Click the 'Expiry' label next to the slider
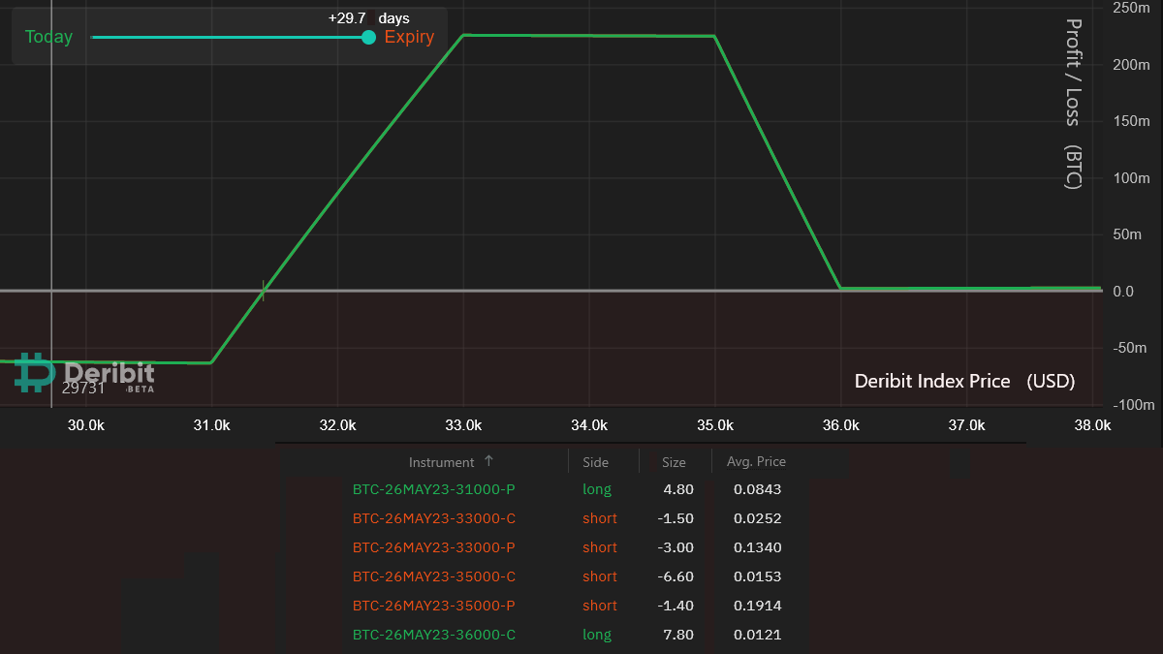The height and width of the screenshot is (654, 1163). point(410,37)
